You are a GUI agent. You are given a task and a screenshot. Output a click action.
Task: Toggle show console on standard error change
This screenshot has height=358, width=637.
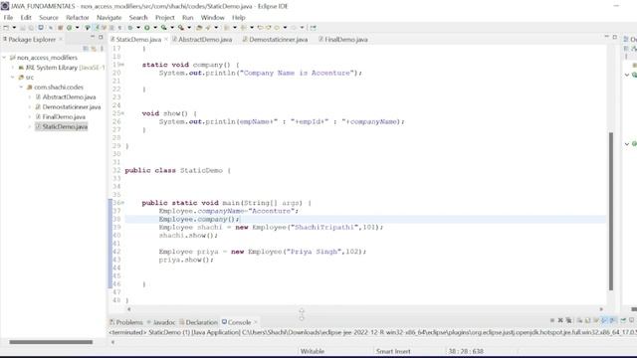coord(612,320)
